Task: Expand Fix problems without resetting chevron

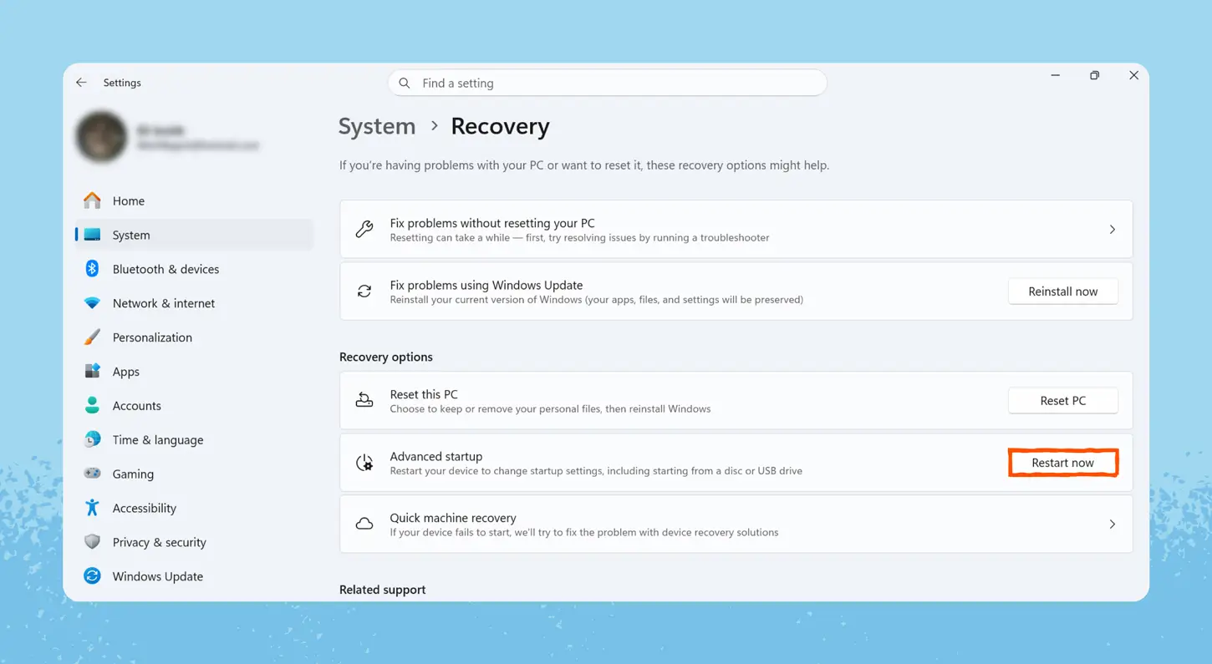Action: coord(1113,230)
